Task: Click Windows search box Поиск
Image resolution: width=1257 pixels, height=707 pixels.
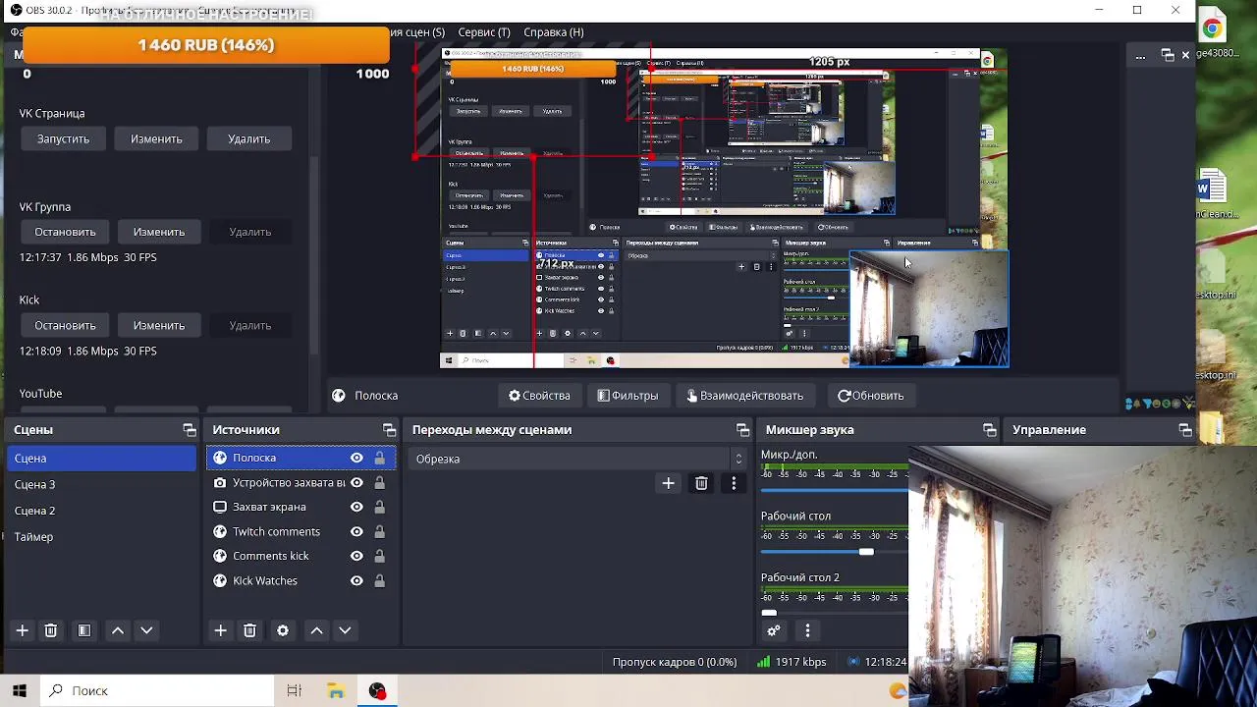Action: [157, 690]
